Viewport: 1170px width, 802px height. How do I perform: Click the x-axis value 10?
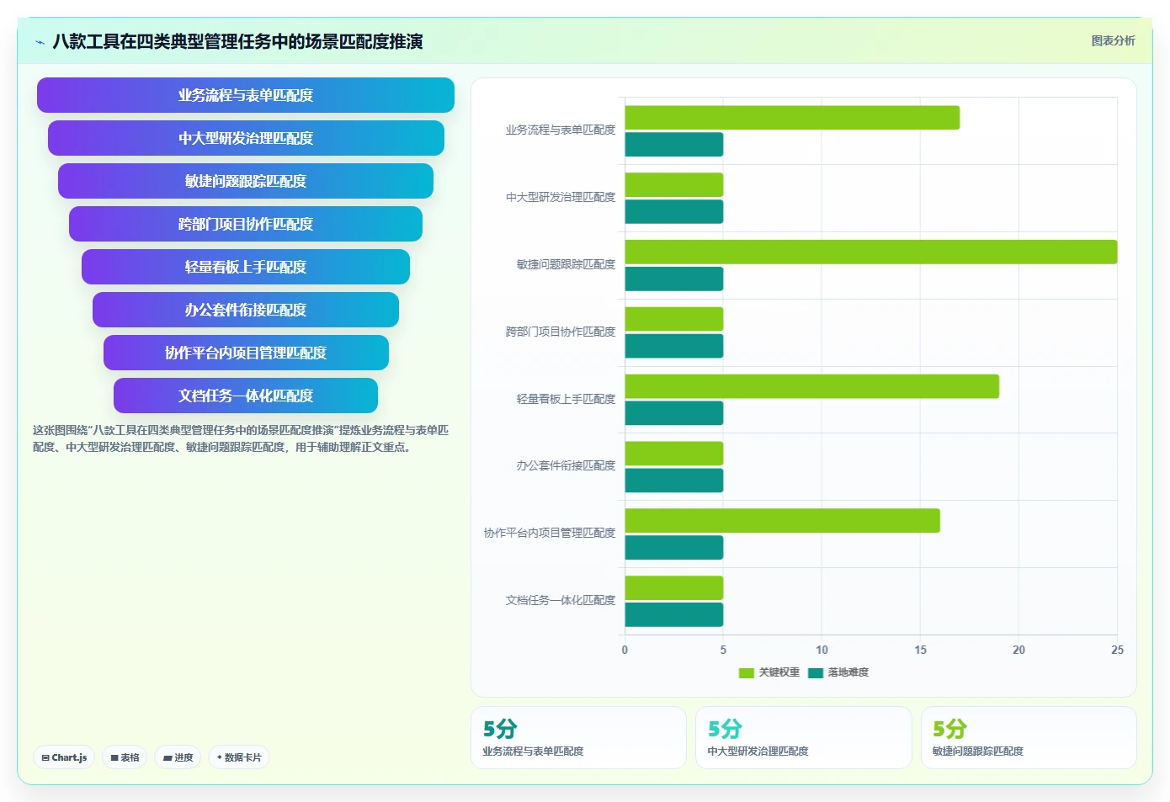click(822, 650)
